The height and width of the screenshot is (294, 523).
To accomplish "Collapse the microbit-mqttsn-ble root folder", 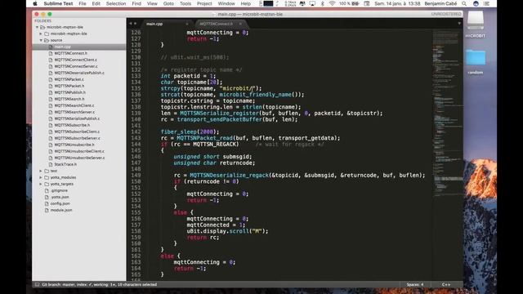I will [38, 27].
